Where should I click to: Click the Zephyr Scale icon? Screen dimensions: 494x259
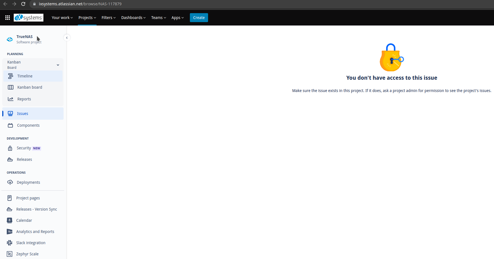point(10,254)
